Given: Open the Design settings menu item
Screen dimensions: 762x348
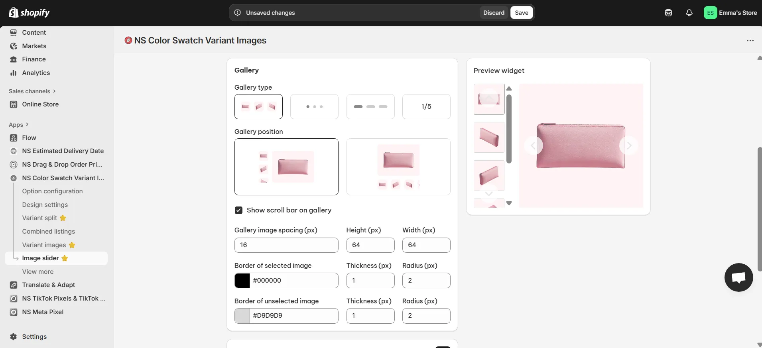Looking at the screenshot, I should click(x=45, y=205).
